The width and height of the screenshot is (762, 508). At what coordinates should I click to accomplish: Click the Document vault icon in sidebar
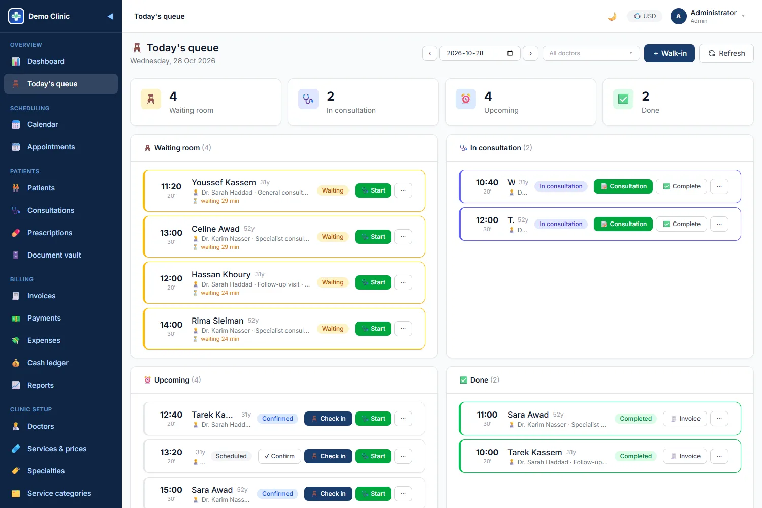tap(16, 255)
